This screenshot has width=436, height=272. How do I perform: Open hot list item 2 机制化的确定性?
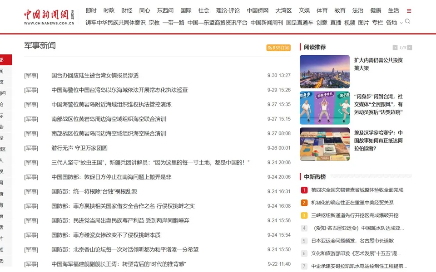pos(352,203)
